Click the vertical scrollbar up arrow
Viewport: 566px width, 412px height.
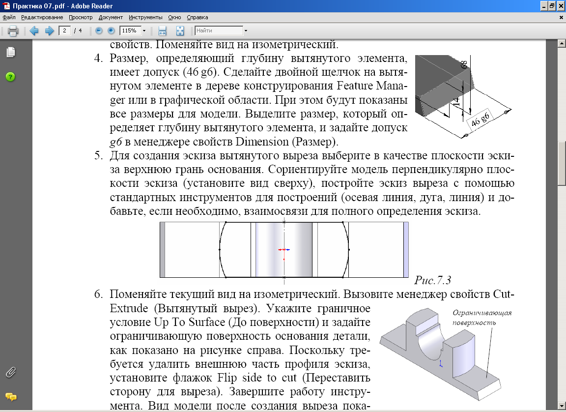(x=561, y=44)
